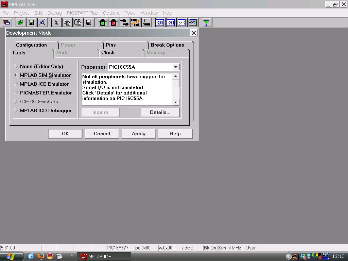Reset processor with the chip reset icon
This screenshot has height=261, width=348.
(146, 23)
